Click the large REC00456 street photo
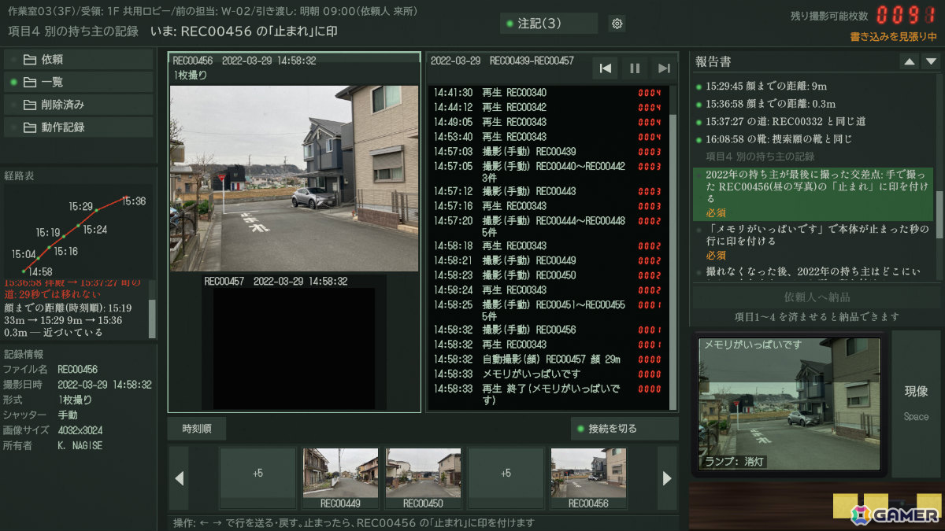Image resolution: width=945 pixels, height=531 pixels. click(295, 179)
